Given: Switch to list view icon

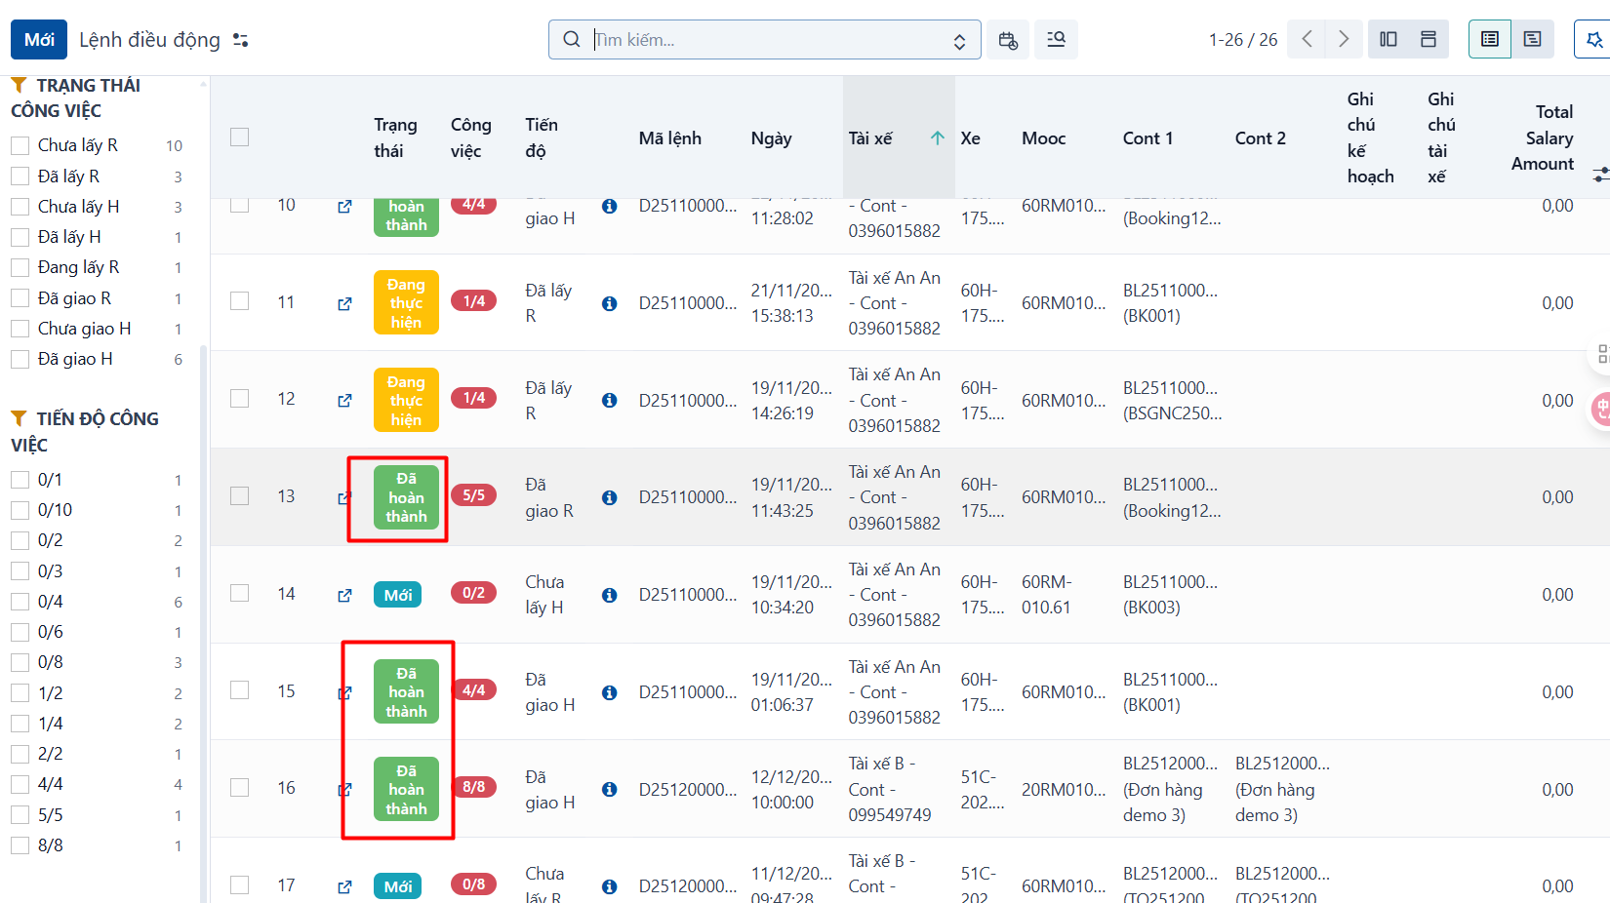Looking at the screenshot, I should pos(1489,39).
